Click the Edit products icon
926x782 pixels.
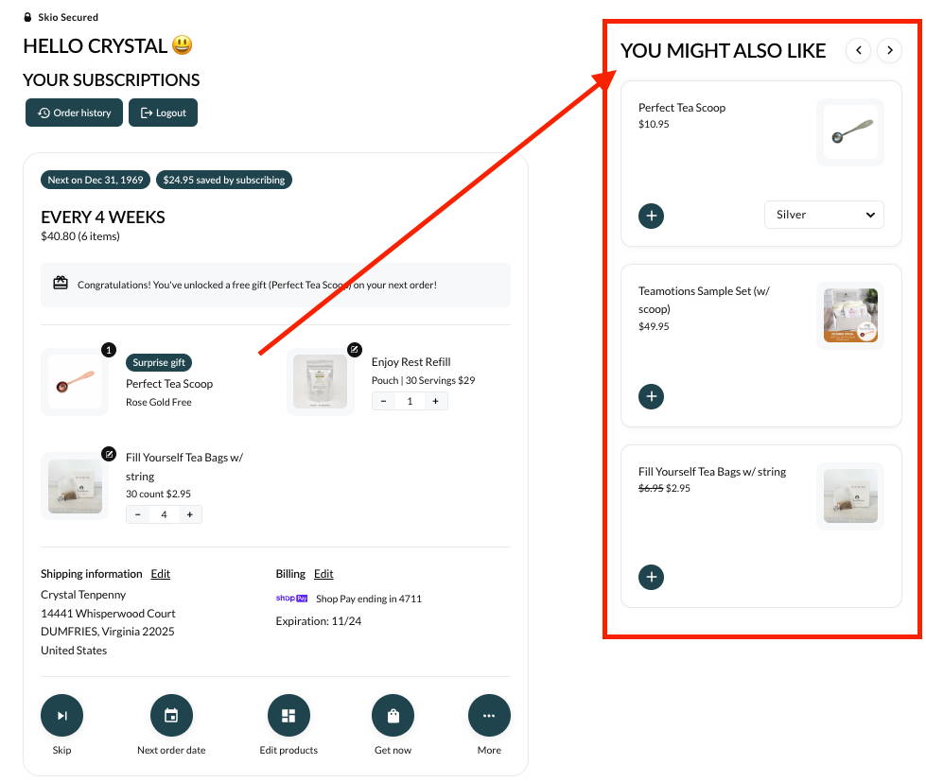tap(288, 716)
